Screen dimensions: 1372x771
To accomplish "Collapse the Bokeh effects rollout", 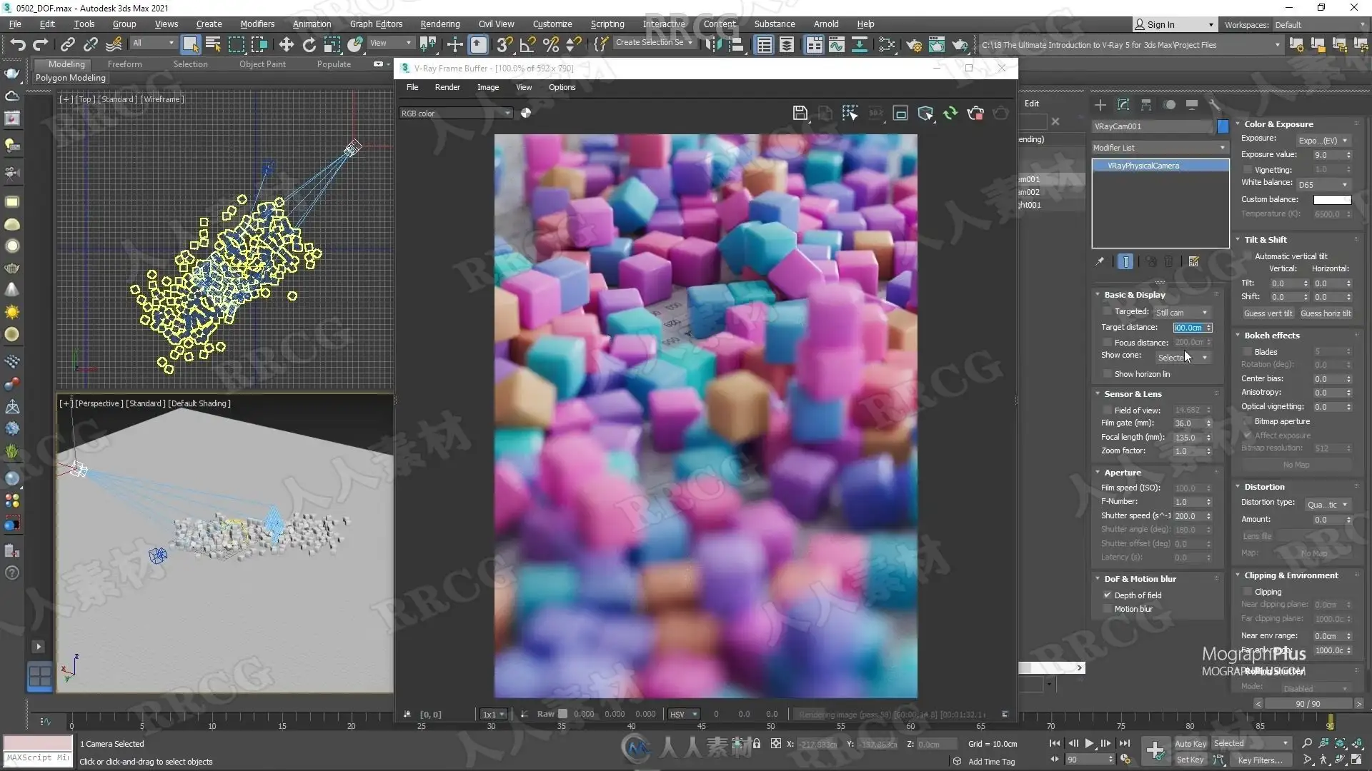I will [1271, 336].
